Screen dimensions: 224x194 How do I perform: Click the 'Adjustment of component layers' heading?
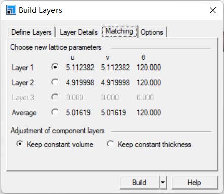click(x=58, y=131)
